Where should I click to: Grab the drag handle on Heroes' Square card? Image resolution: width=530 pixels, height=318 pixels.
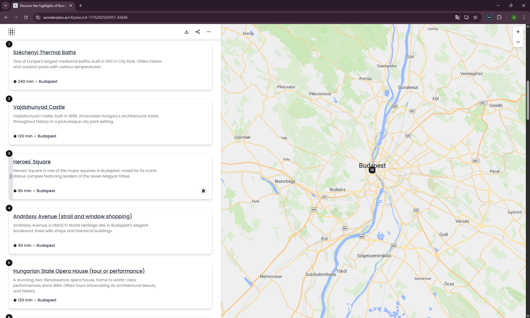(x=11, y=176)
